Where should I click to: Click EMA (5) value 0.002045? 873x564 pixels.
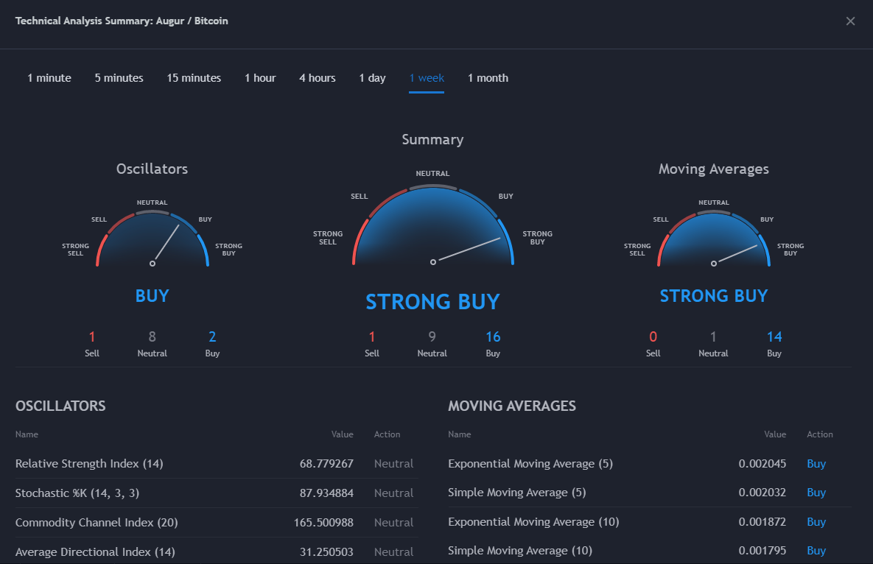pyautogui.click(x=762, y=464)
